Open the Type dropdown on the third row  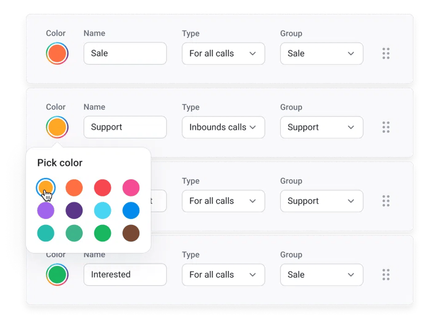(x=224, y=201)
